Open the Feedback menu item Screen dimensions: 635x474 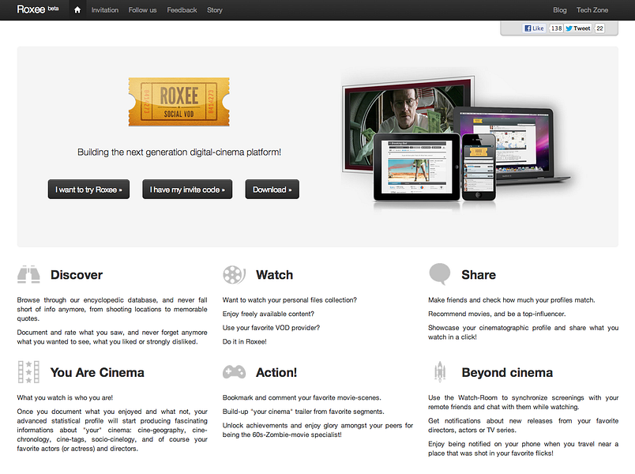click(x=182, y=10)
